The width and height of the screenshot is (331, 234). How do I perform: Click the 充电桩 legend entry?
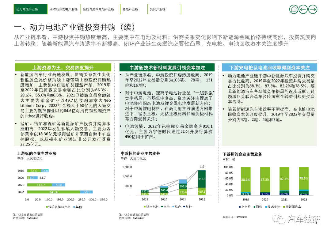(x=245, y=207)
